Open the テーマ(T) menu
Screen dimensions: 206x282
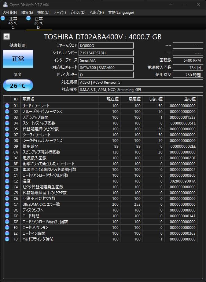point(60,13)
